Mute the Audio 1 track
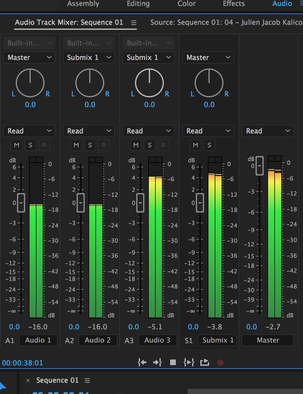 pyautogui.click(x=17, y=145)
